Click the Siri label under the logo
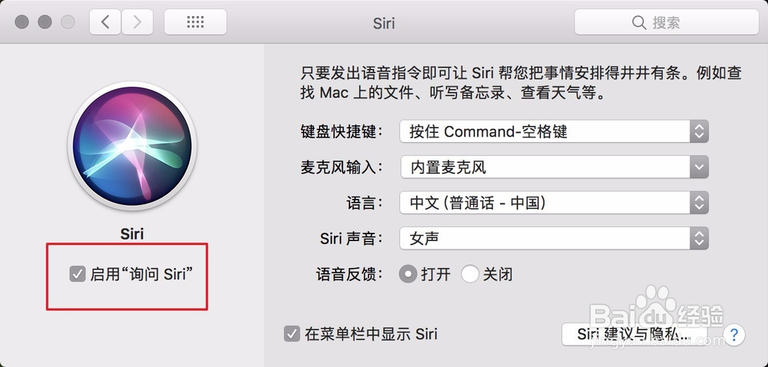This screenshot has height=367, width=768. click(x=132, y=234)
